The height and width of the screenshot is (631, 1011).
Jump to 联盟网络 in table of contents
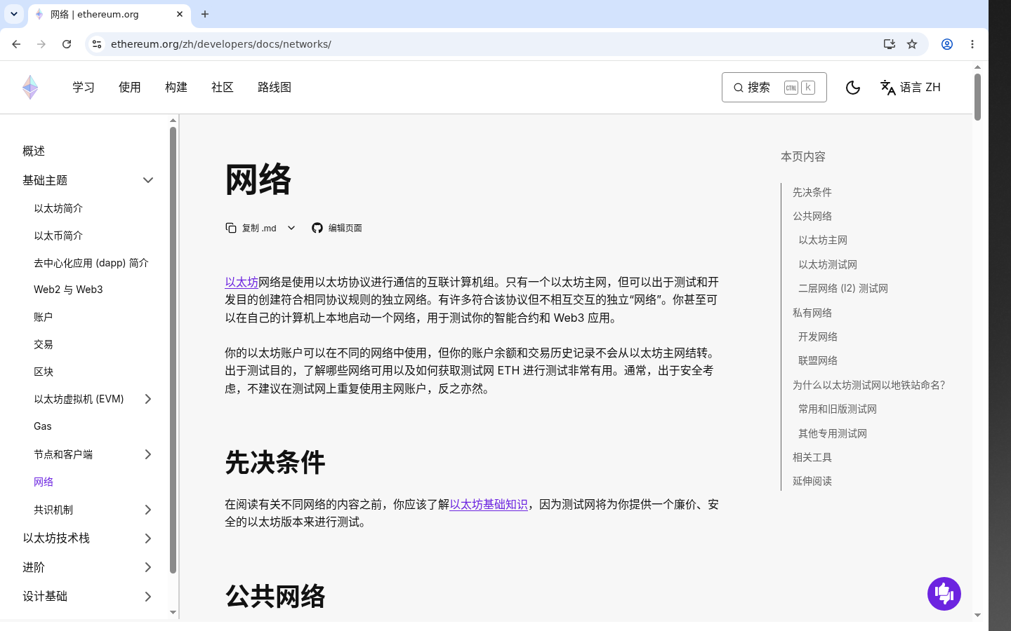818,360
